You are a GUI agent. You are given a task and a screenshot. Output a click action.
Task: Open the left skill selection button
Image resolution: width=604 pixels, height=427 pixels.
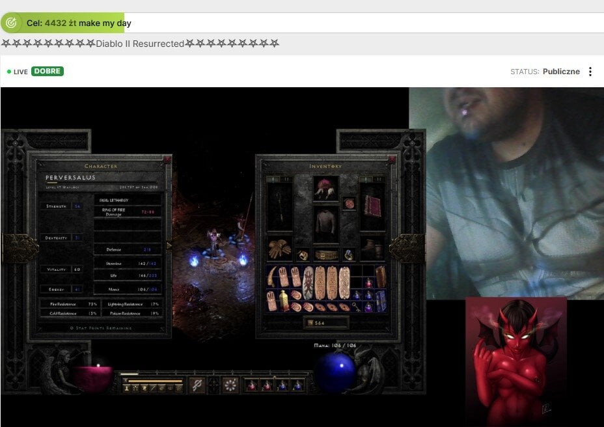click(197, 385)
